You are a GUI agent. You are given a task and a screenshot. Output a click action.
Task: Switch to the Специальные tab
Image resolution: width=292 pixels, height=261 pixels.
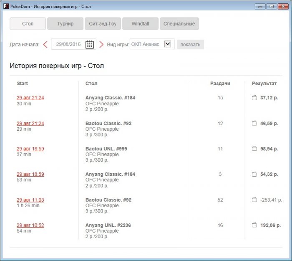click(x=179, y=24)
